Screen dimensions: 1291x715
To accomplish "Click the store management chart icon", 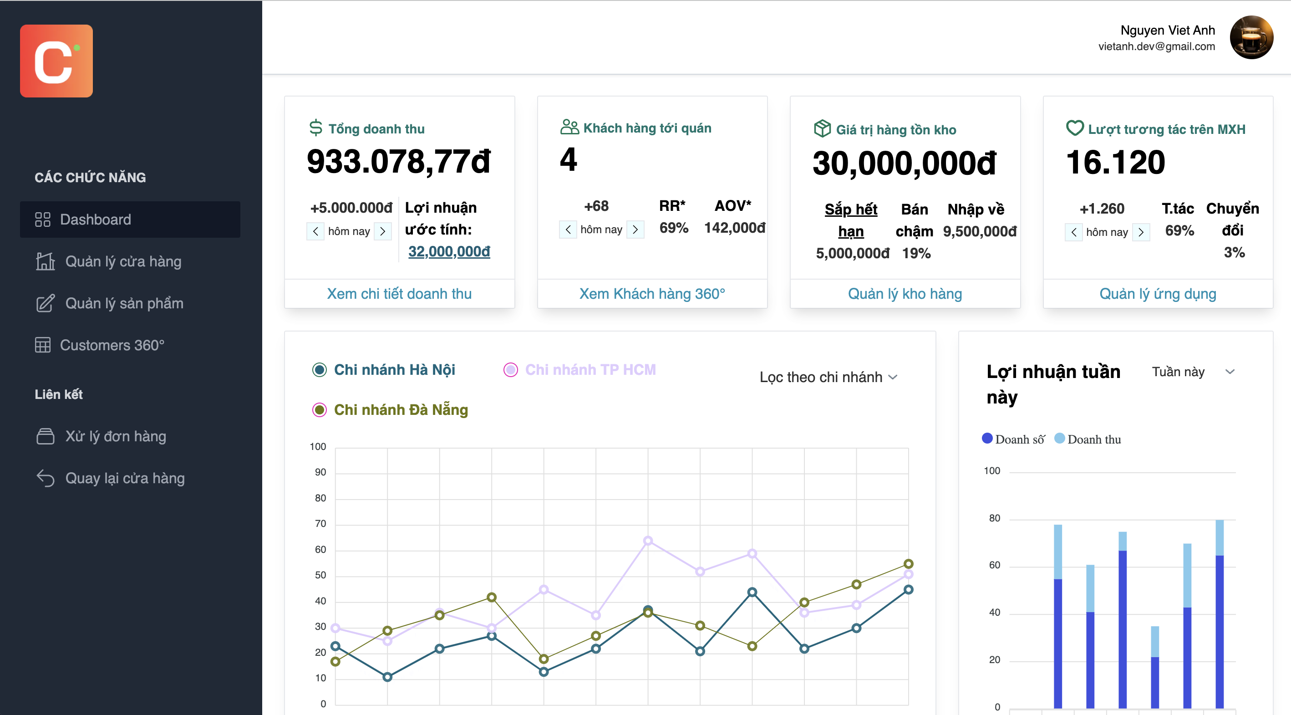I will [45, 261].
